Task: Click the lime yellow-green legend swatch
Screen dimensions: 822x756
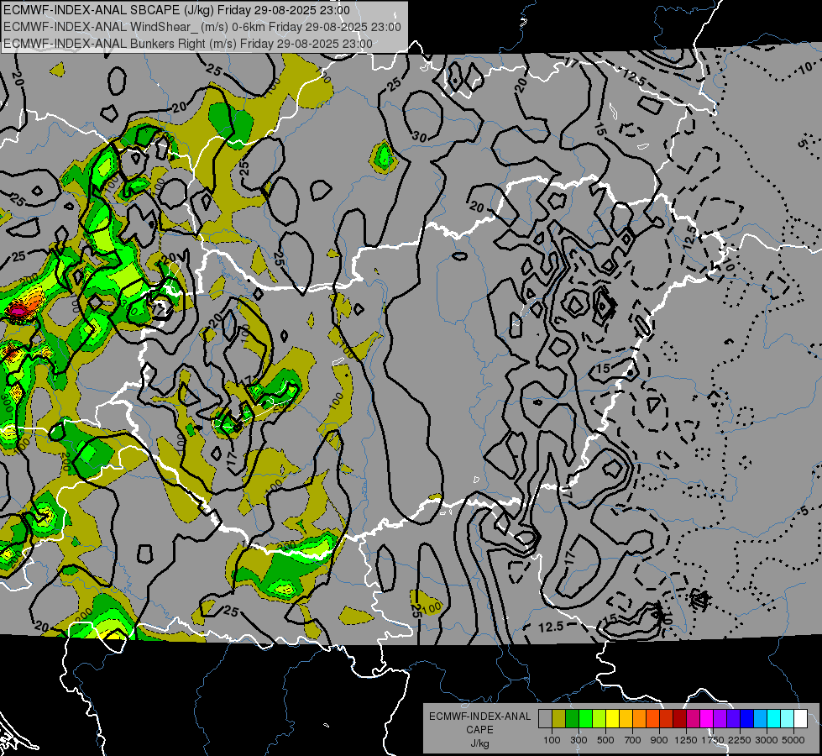Action: [x=599, y=718]
